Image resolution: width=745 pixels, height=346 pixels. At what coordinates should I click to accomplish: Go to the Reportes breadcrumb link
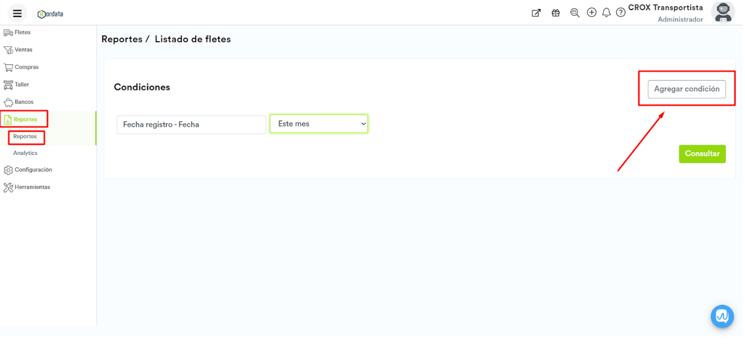pos(121,39)
